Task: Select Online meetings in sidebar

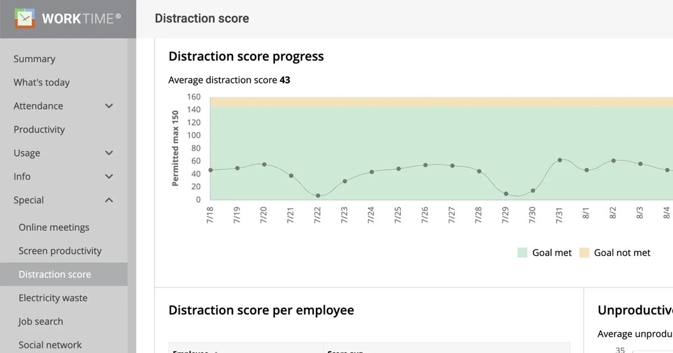Action: [54, 227]
